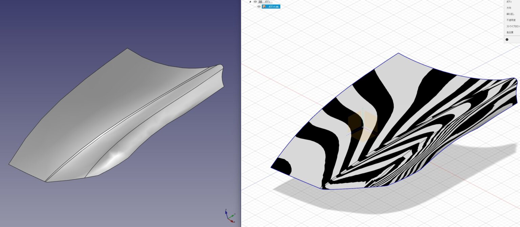
Task: Click the blue axis arrow on FreeCAD's navigation indicator
Action: (226, 212)
